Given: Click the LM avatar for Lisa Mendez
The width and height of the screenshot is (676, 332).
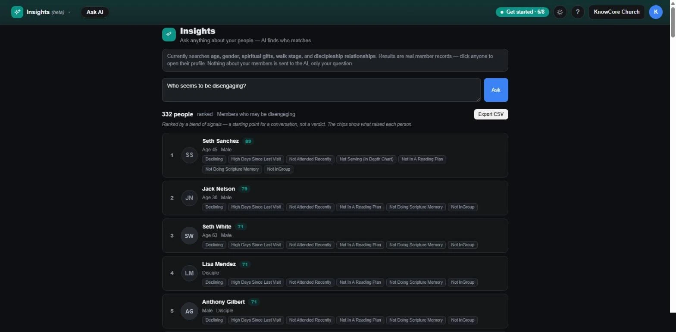Looking at the screenshot, I should (x=189, y=273).
